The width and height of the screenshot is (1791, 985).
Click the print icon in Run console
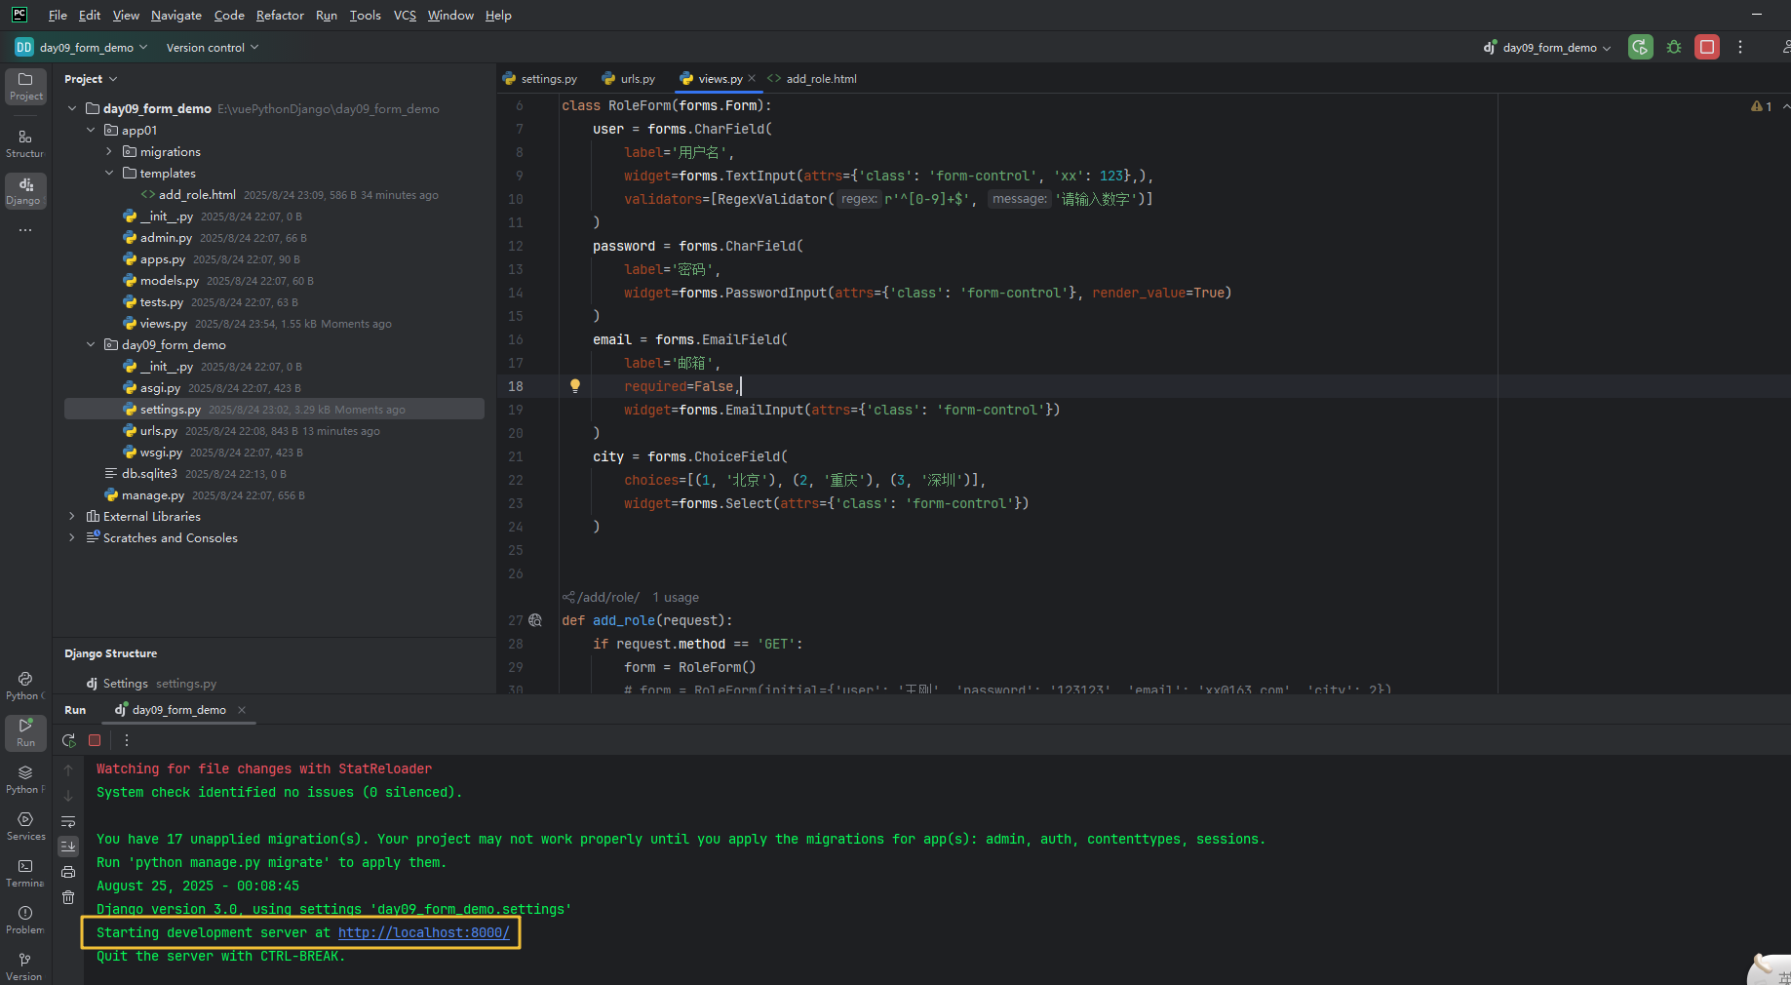[x=68, y=872]
